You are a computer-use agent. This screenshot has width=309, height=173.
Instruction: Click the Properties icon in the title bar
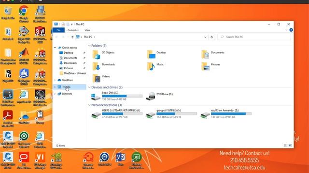(63, 25)
